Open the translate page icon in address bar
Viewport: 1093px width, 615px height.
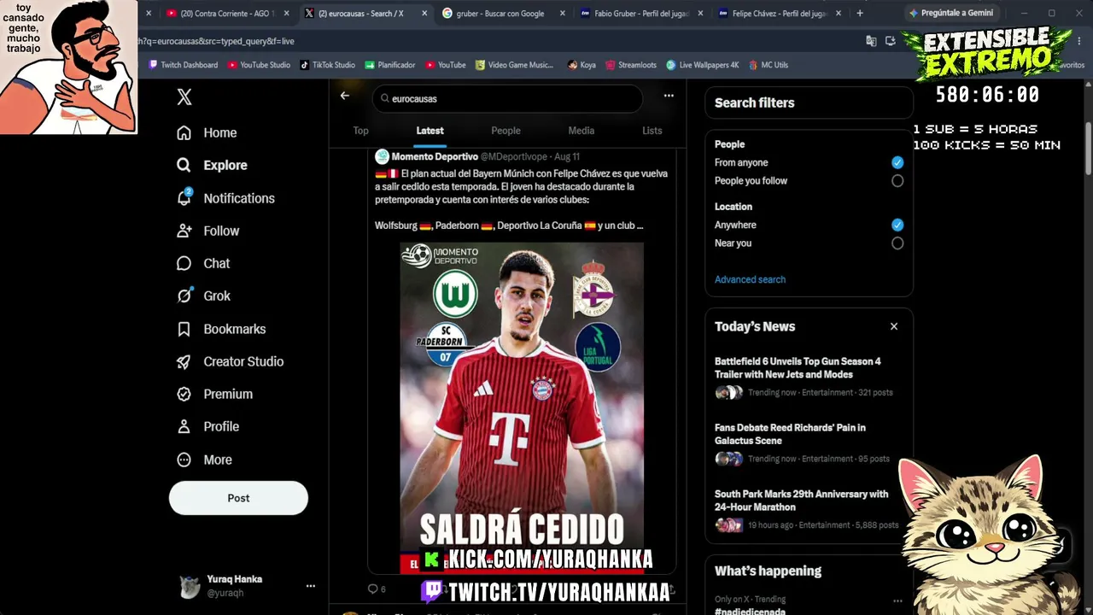871,41
